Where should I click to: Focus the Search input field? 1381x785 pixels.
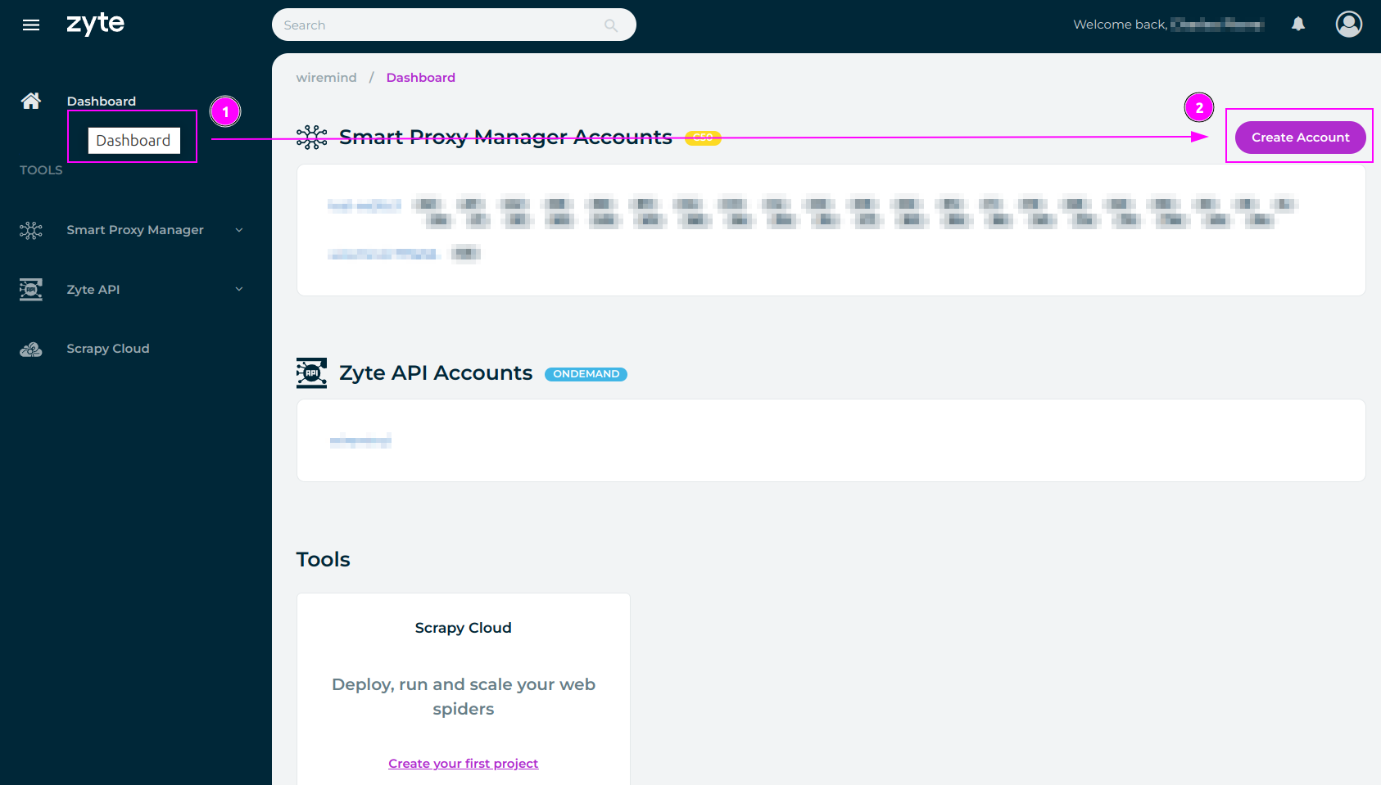[454, 25]
